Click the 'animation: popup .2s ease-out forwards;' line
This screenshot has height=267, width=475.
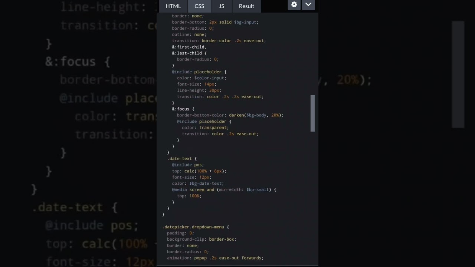click(215, 258)
